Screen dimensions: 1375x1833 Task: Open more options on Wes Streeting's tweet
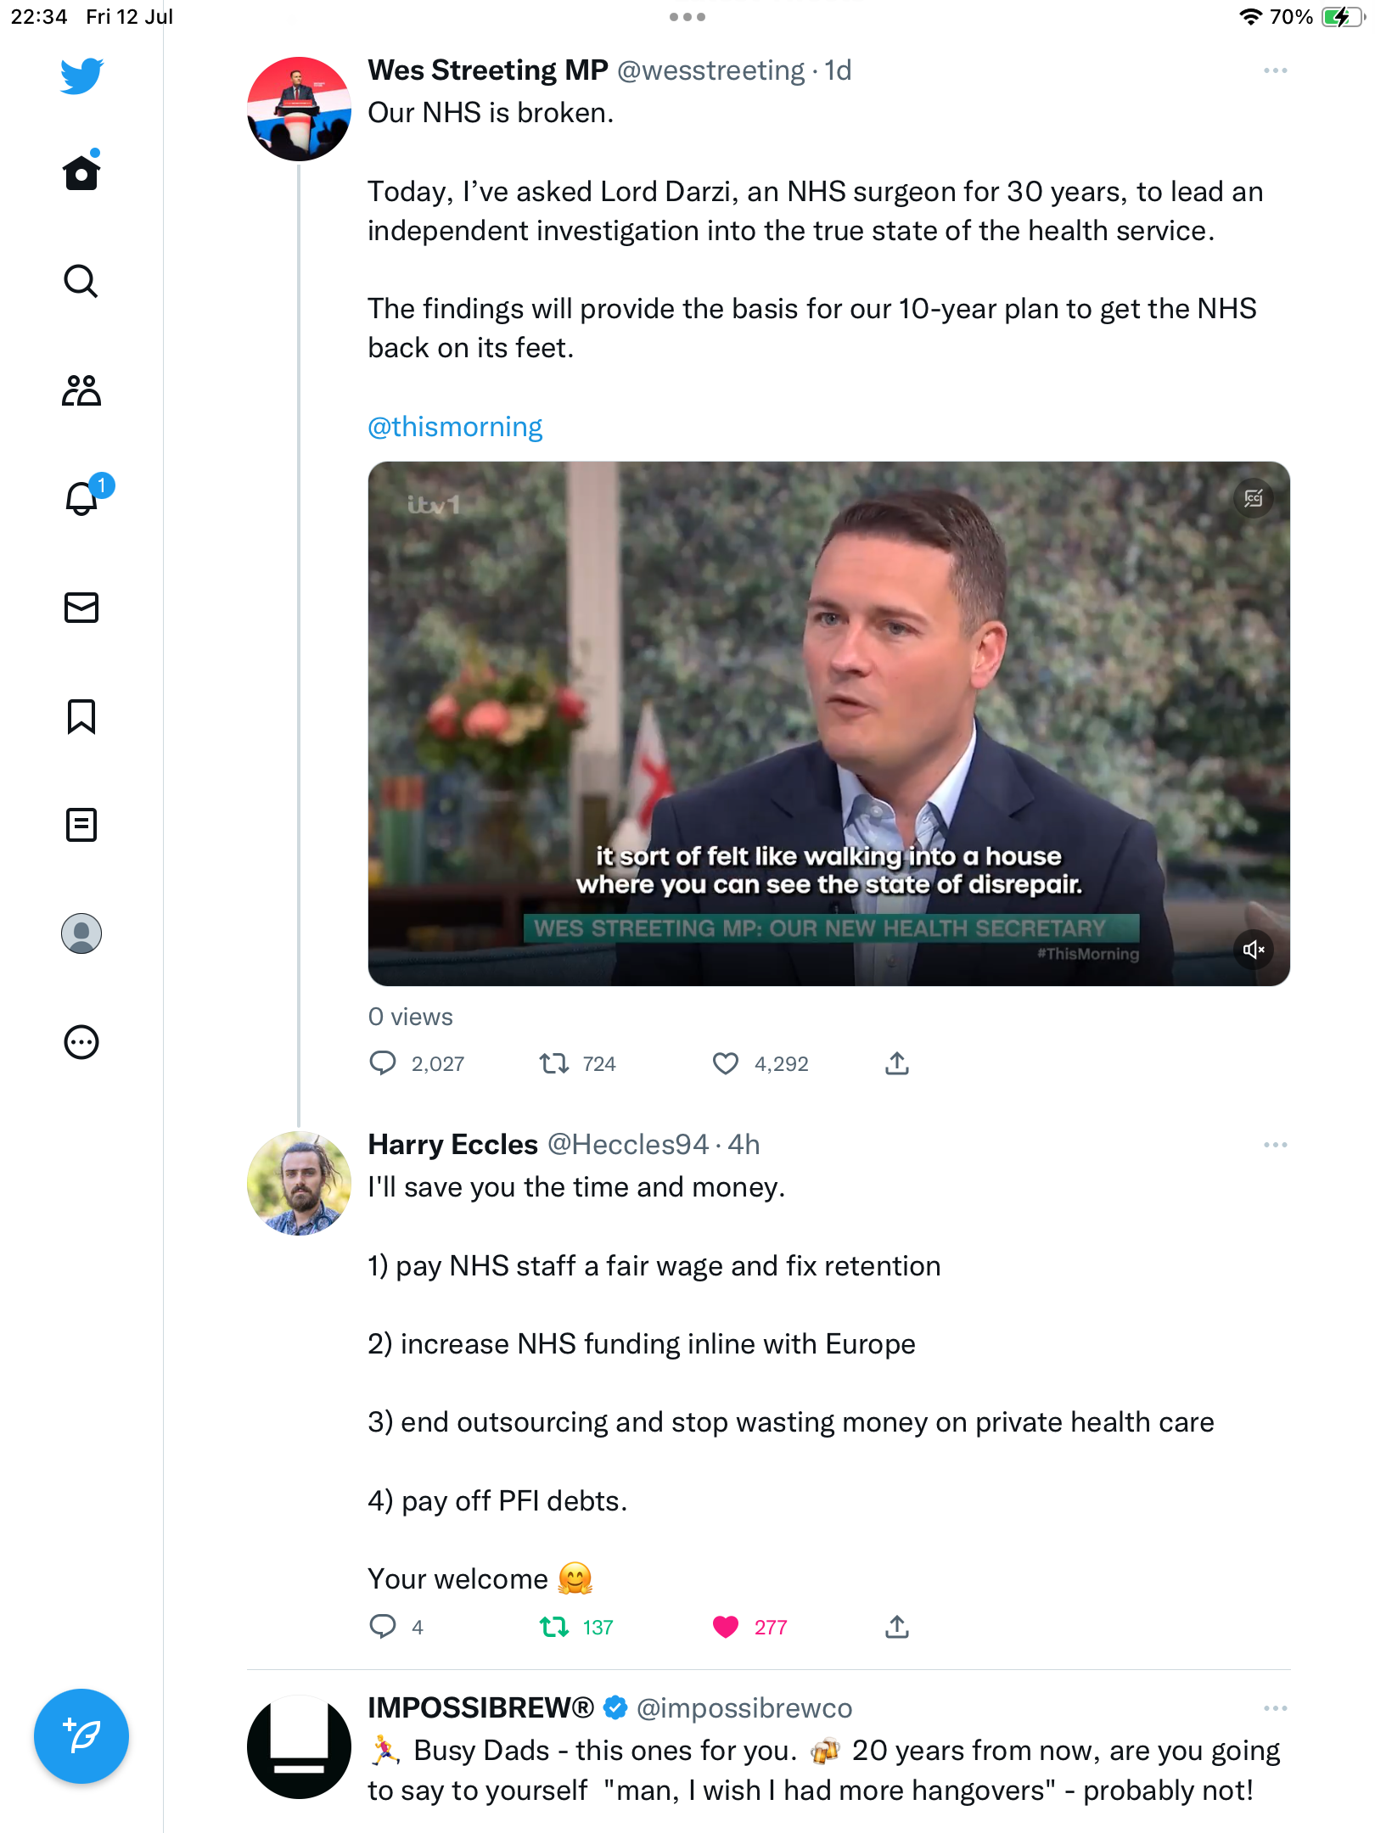[x=1275, y=70]
